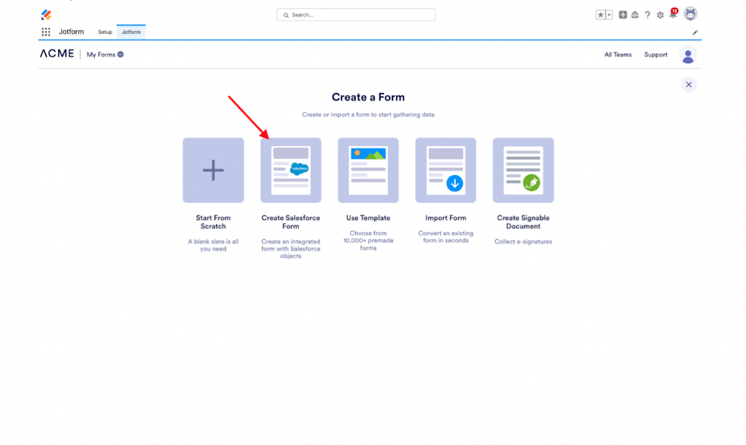Open the help question mark icon
Viewport: 746px width, 445px height.
(x=648, y=15)
